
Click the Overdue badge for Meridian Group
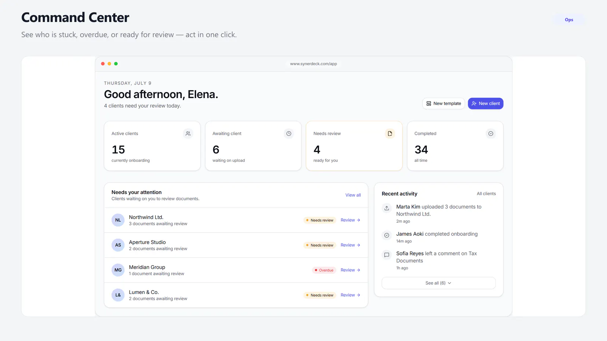point(324,270)
